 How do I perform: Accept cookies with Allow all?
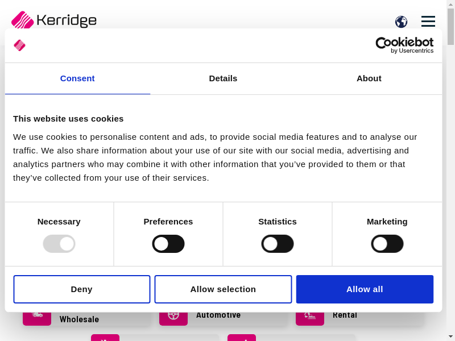[x=365, y=289]
